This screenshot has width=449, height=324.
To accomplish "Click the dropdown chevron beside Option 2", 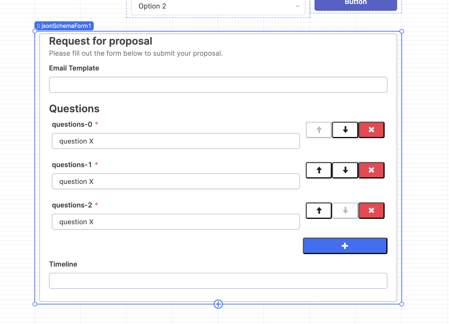I will point(298,6).
